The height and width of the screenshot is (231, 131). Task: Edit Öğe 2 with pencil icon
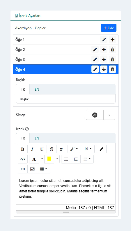pos(95,49)
